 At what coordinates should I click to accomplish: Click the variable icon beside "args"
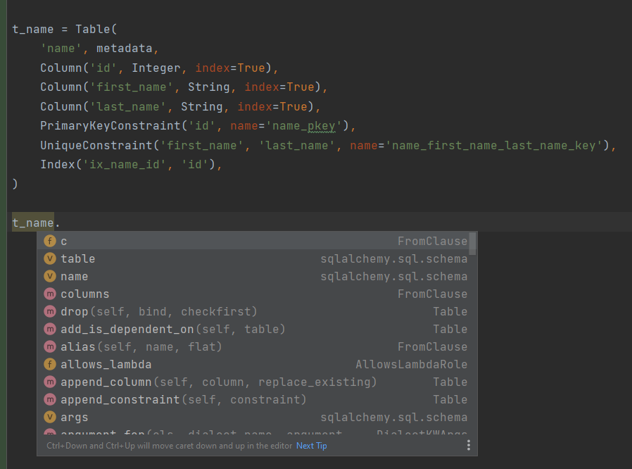[50, 417]
